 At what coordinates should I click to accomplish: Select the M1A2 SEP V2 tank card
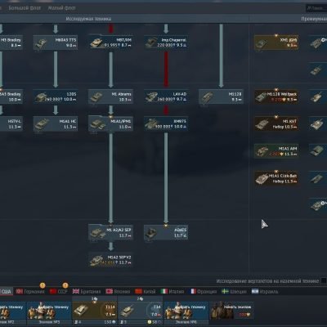click(x=110, y=259)
